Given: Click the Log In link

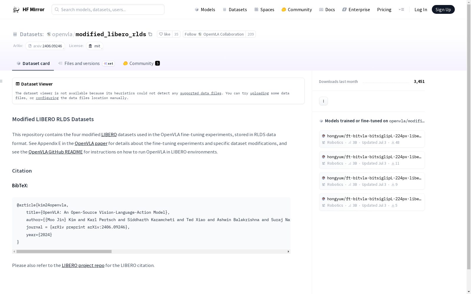Looking at the screenshot, I should pos(421,9).
